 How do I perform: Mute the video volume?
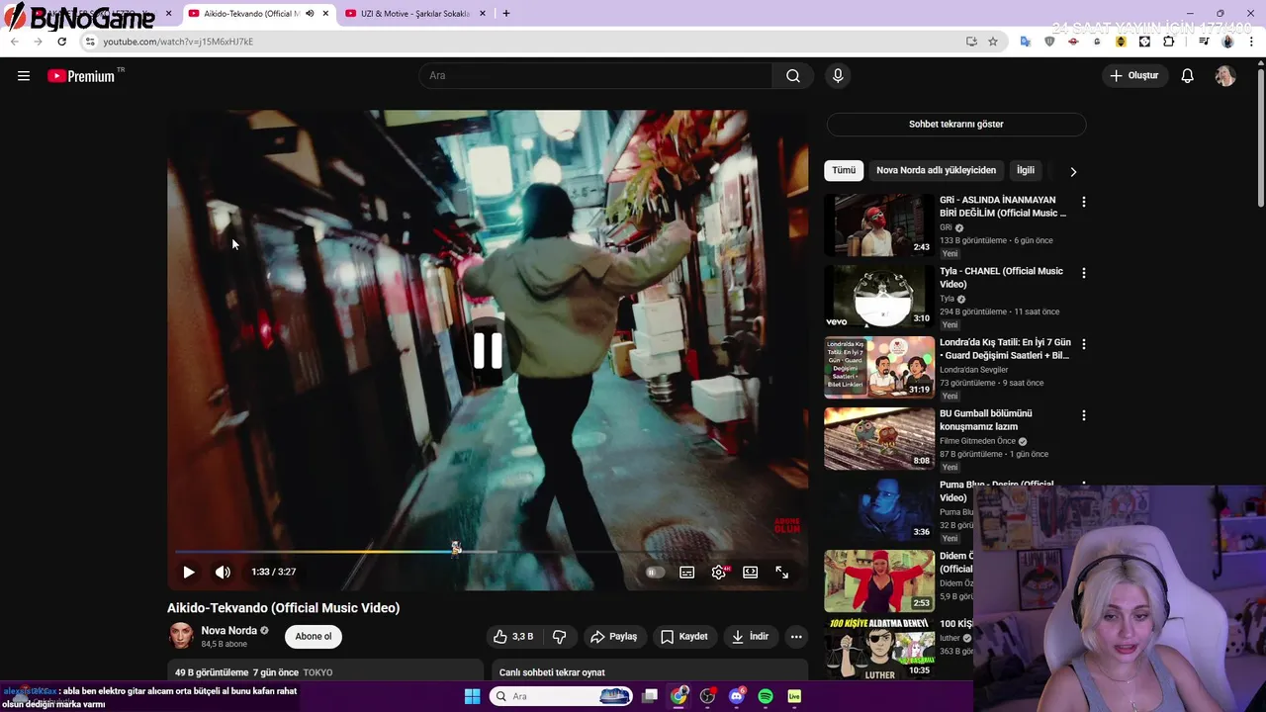[223, 572]
